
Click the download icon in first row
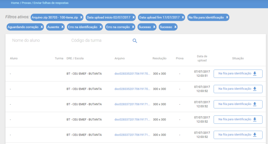(255, 74)
